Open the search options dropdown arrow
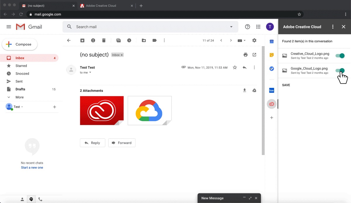This screenshot has height=203, width=351. point(231,27)
